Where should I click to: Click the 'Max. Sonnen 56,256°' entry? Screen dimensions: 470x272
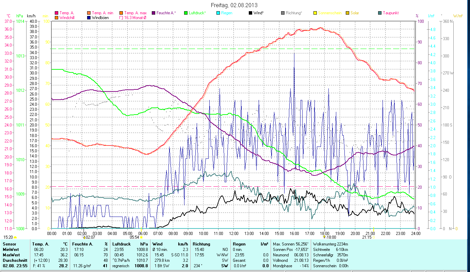[x=291, y=244]
